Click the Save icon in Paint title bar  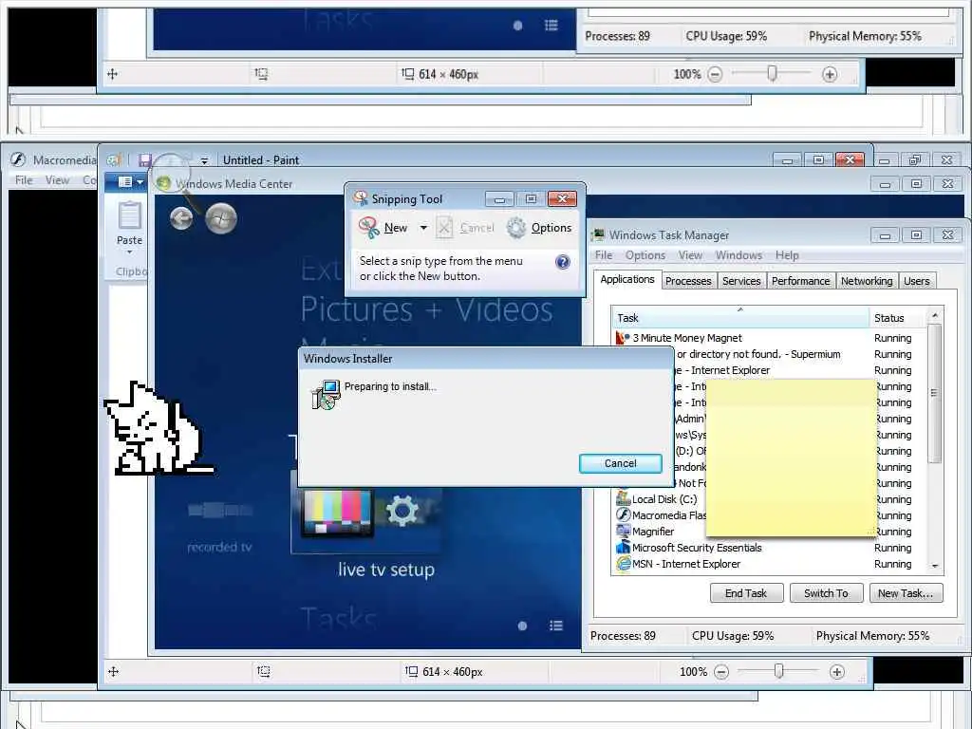tap(145, 159)
